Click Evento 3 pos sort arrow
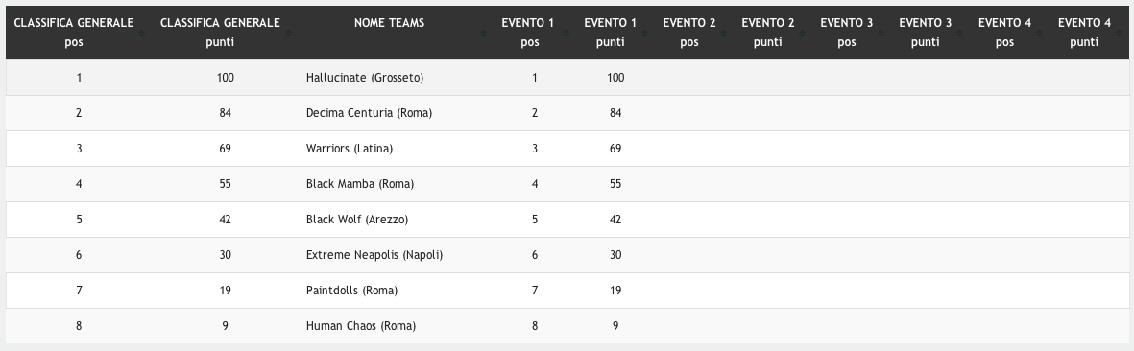Image resolution: width=1134 pixels, height=351 pixels. [881, 34]
